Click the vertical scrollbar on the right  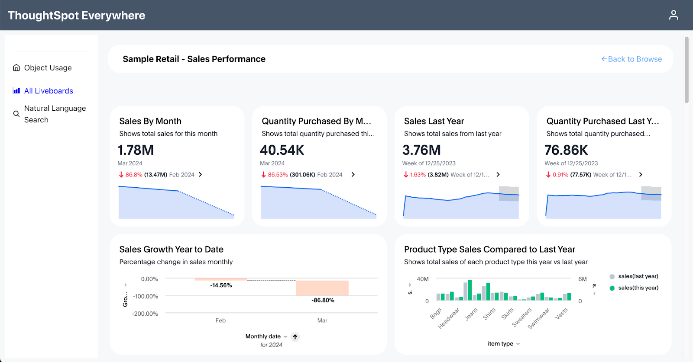pyautogui.click(x=687, y=70)
